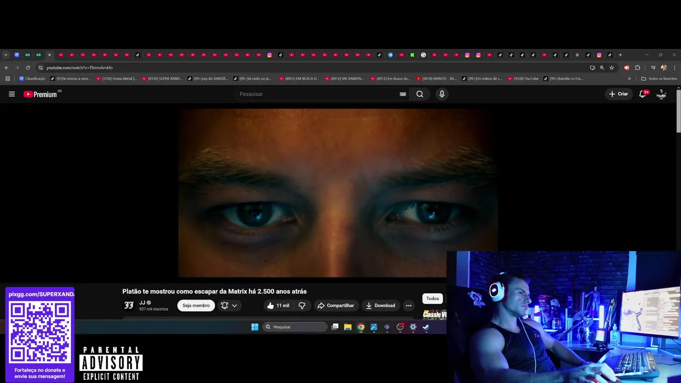Open the Todos os favoritos folder

[x=659, y=79]
